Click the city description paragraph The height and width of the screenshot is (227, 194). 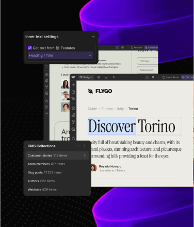pos(136,149)
